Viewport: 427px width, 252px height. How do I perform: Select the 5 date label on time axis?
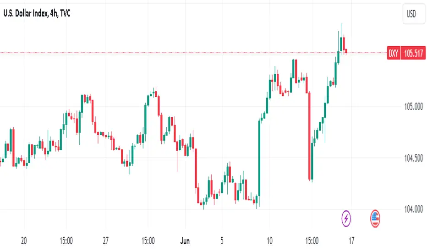tap(222, 241)
